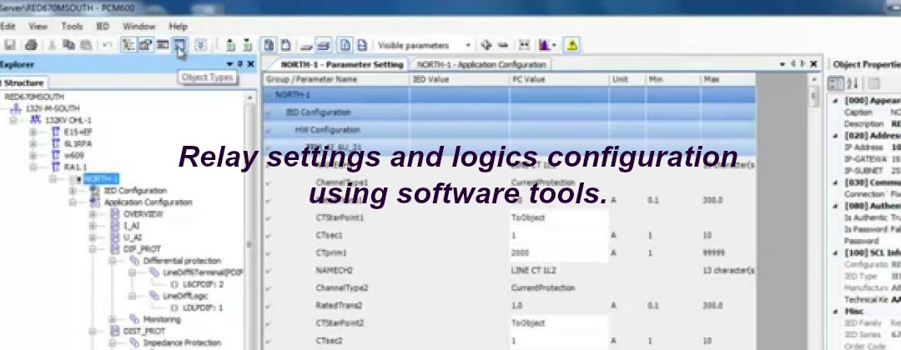Open the Window menu
The image size is (901, 350).
tap(138, 26)
